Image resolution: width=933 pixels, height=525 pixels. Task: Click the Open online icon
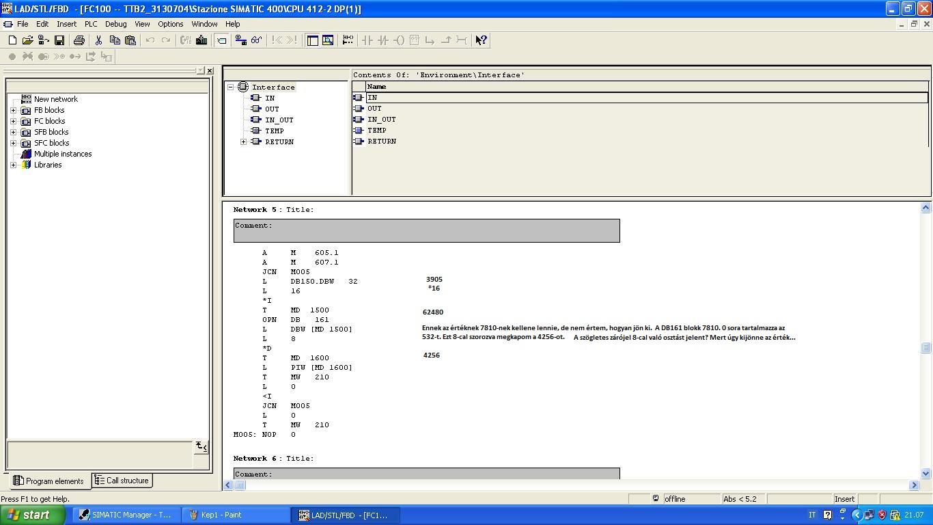point(43,40)
